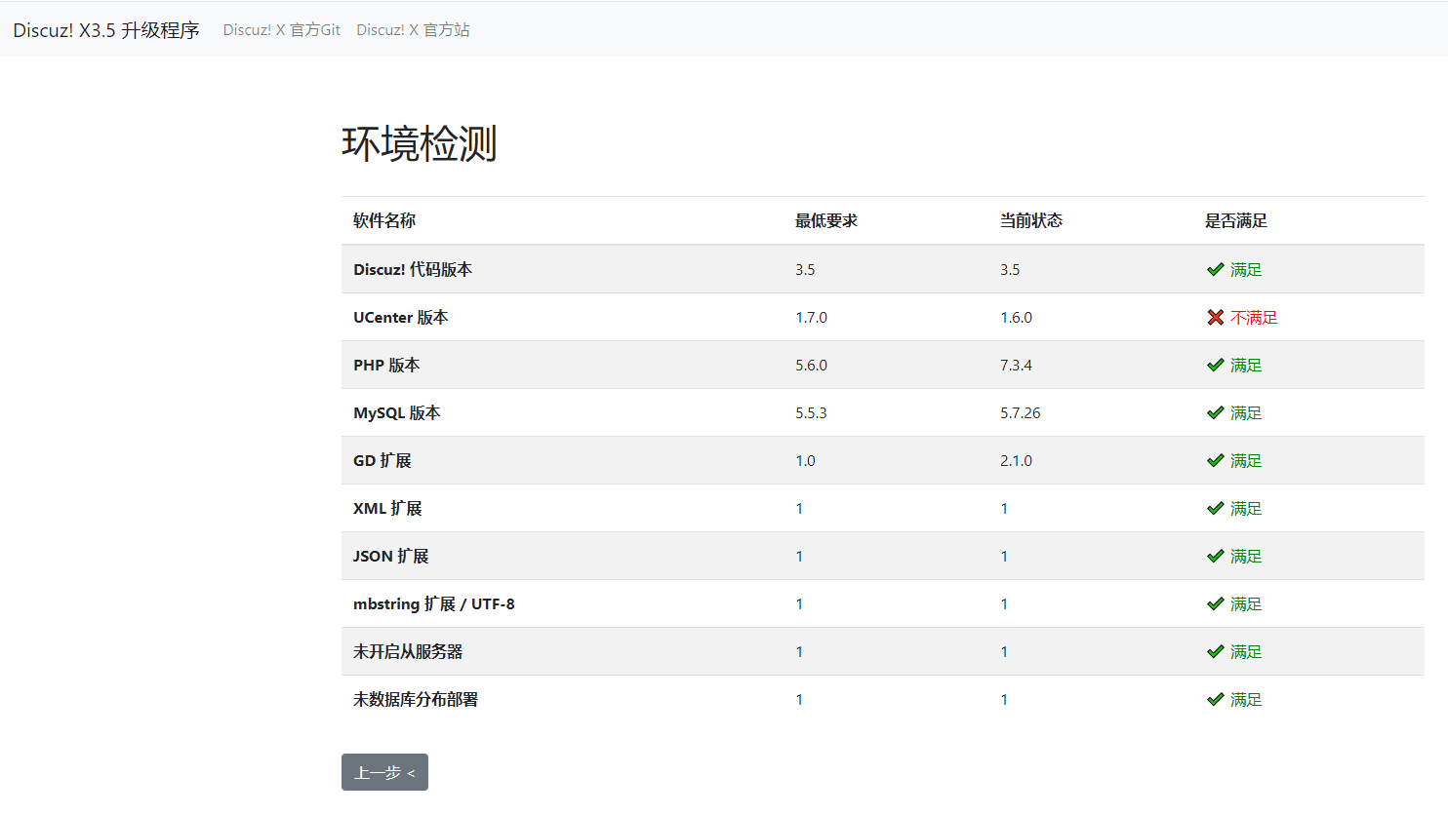The width and height of the screenshot is (1448, 815).
Task: Click the 满足 text in Discuz! 代码版本 row
Action: pos(1246,269)
